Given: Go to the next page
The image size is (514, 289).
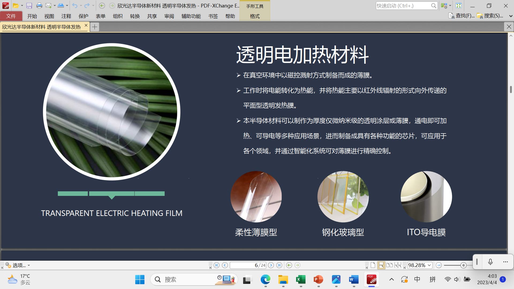Looking at the screenshot, I should (x=271, y=265).
